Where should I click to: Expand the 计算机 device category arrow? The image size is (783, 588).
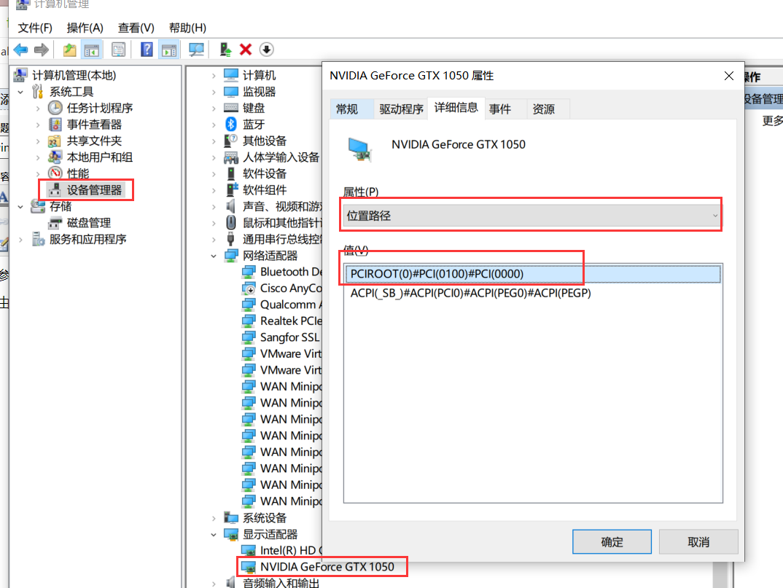tap(214, 76)
